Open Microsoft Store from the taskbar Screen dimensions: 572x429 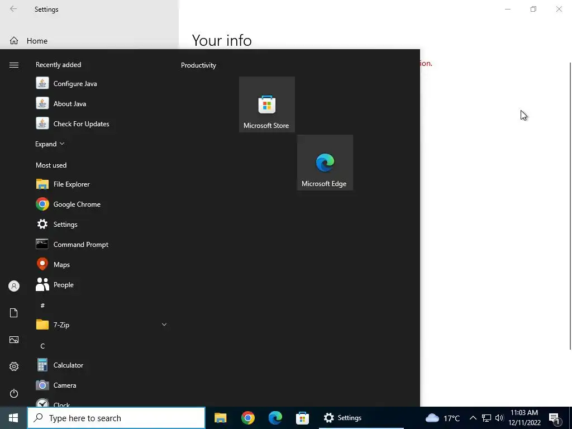[x=302, y=418]
